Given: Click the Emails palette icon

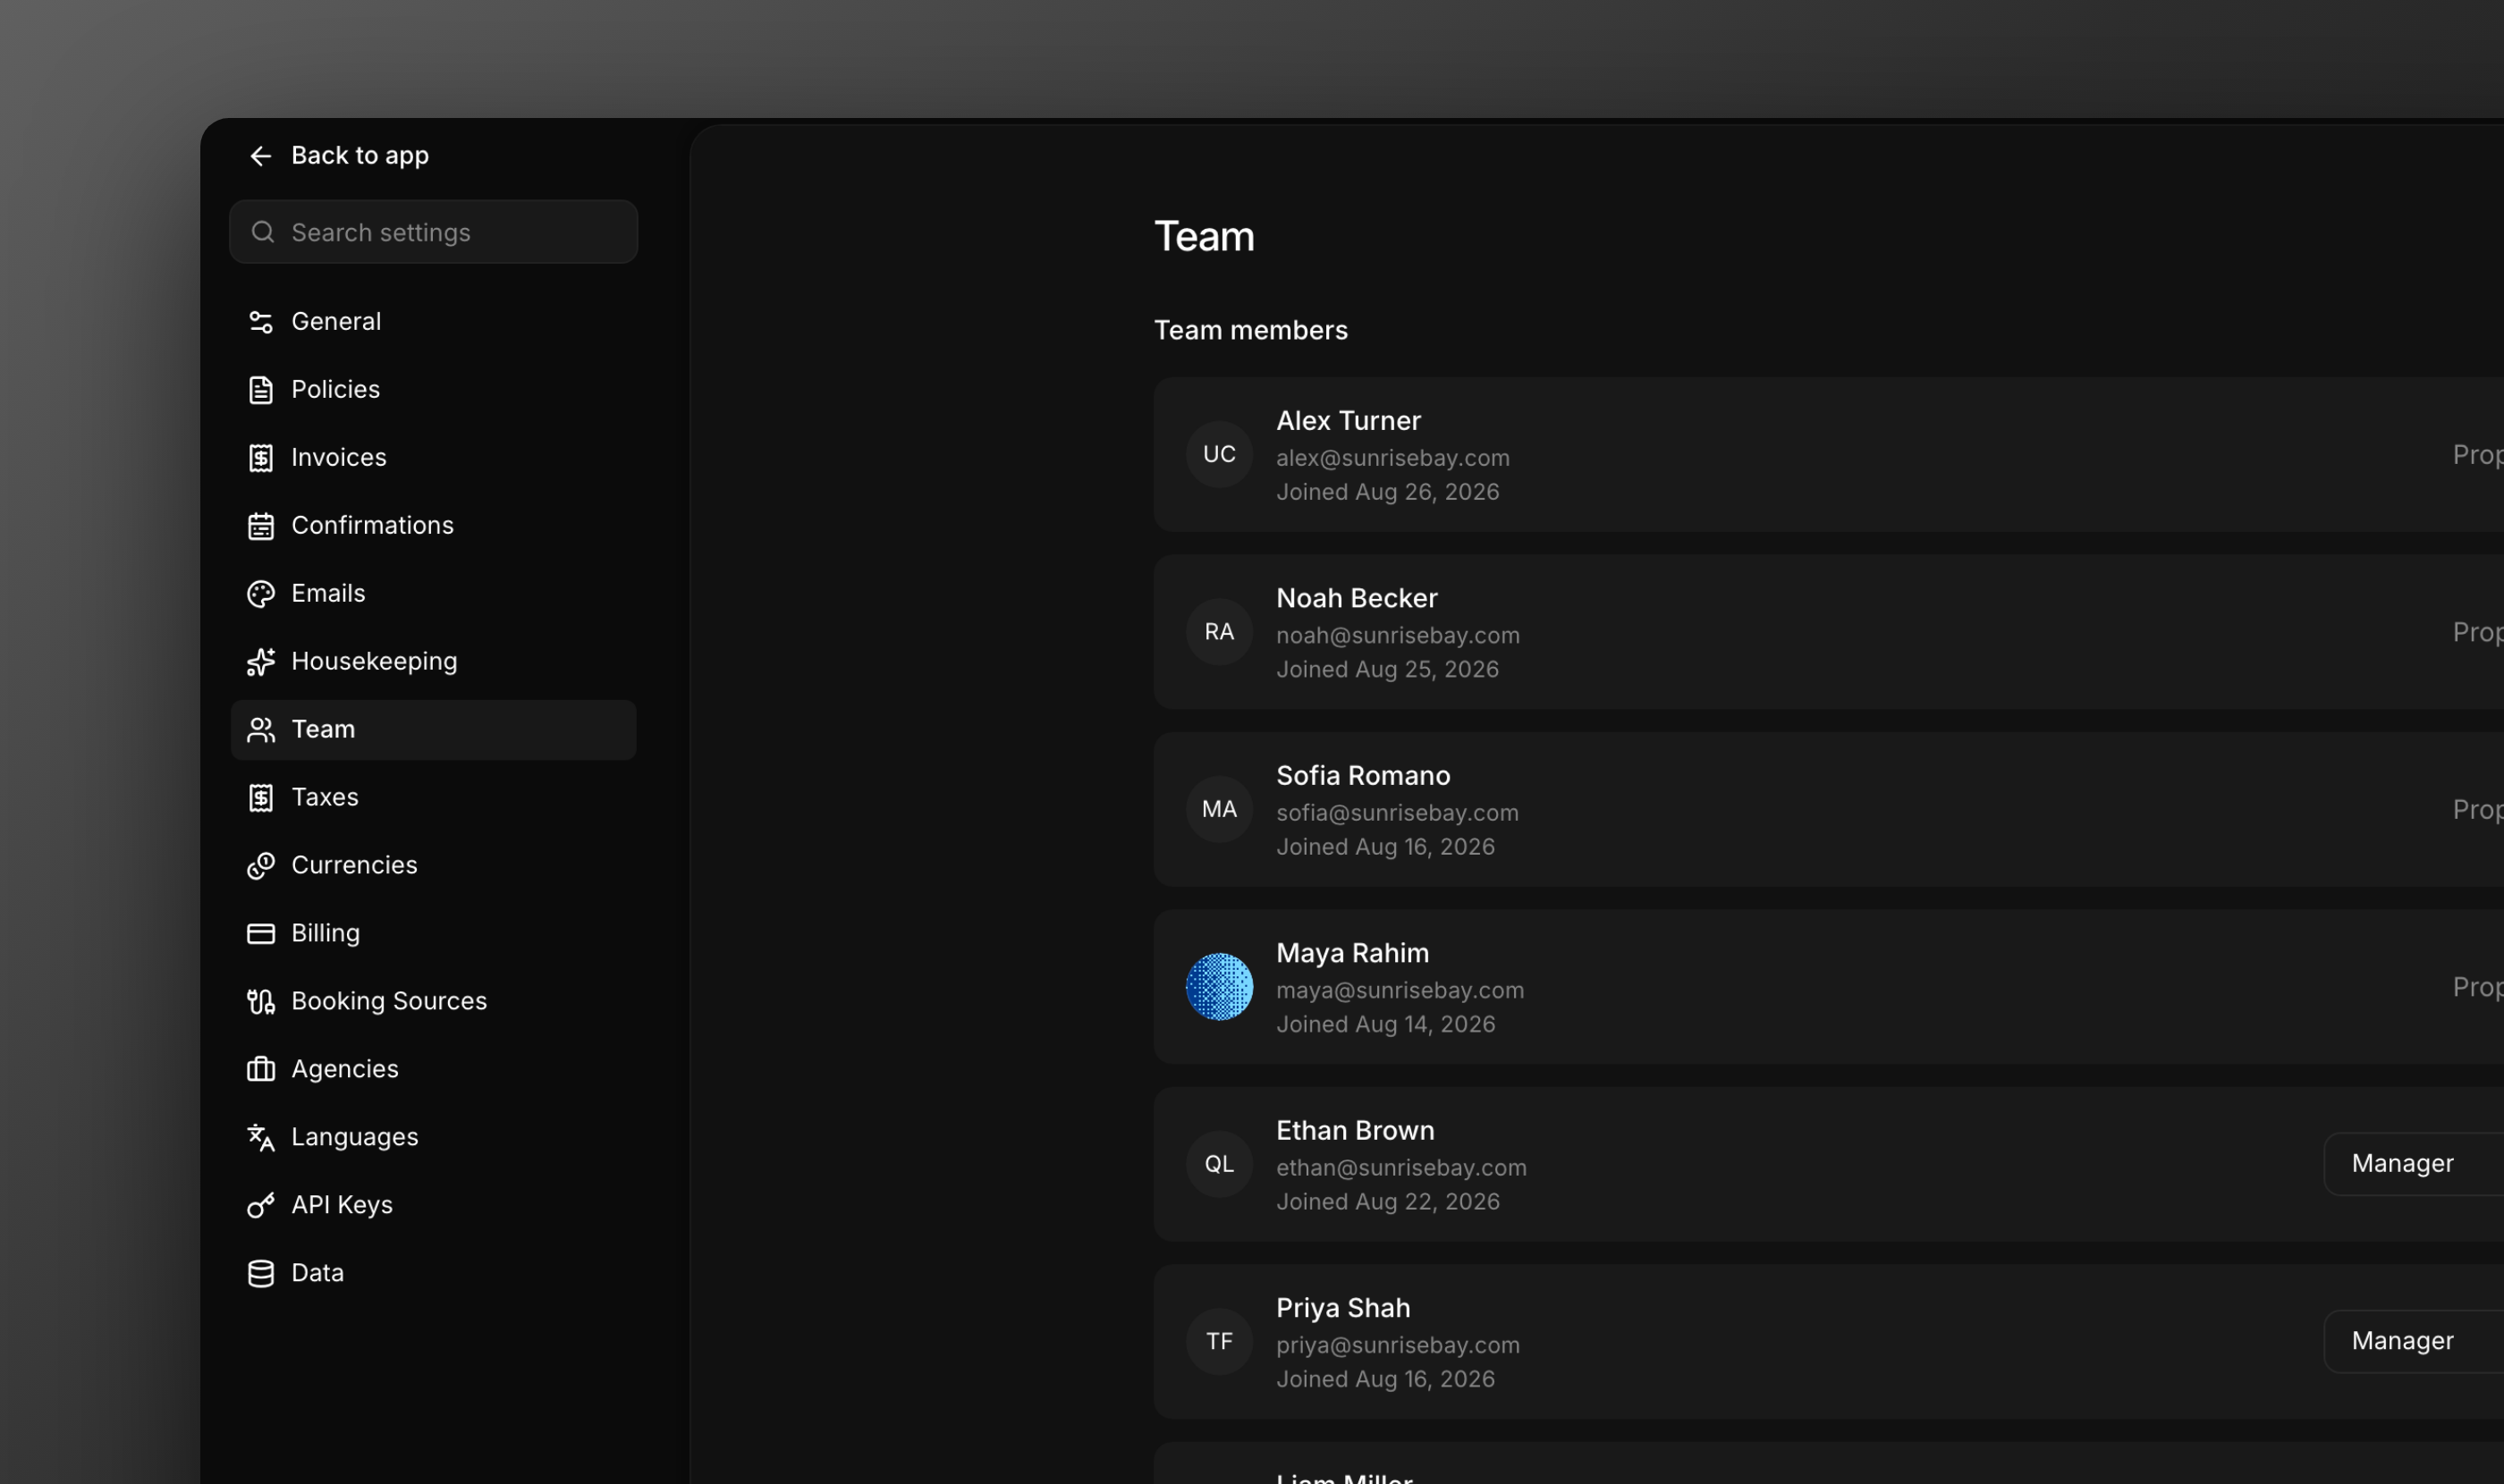Looking at the screenshot, I should [260, 594].
